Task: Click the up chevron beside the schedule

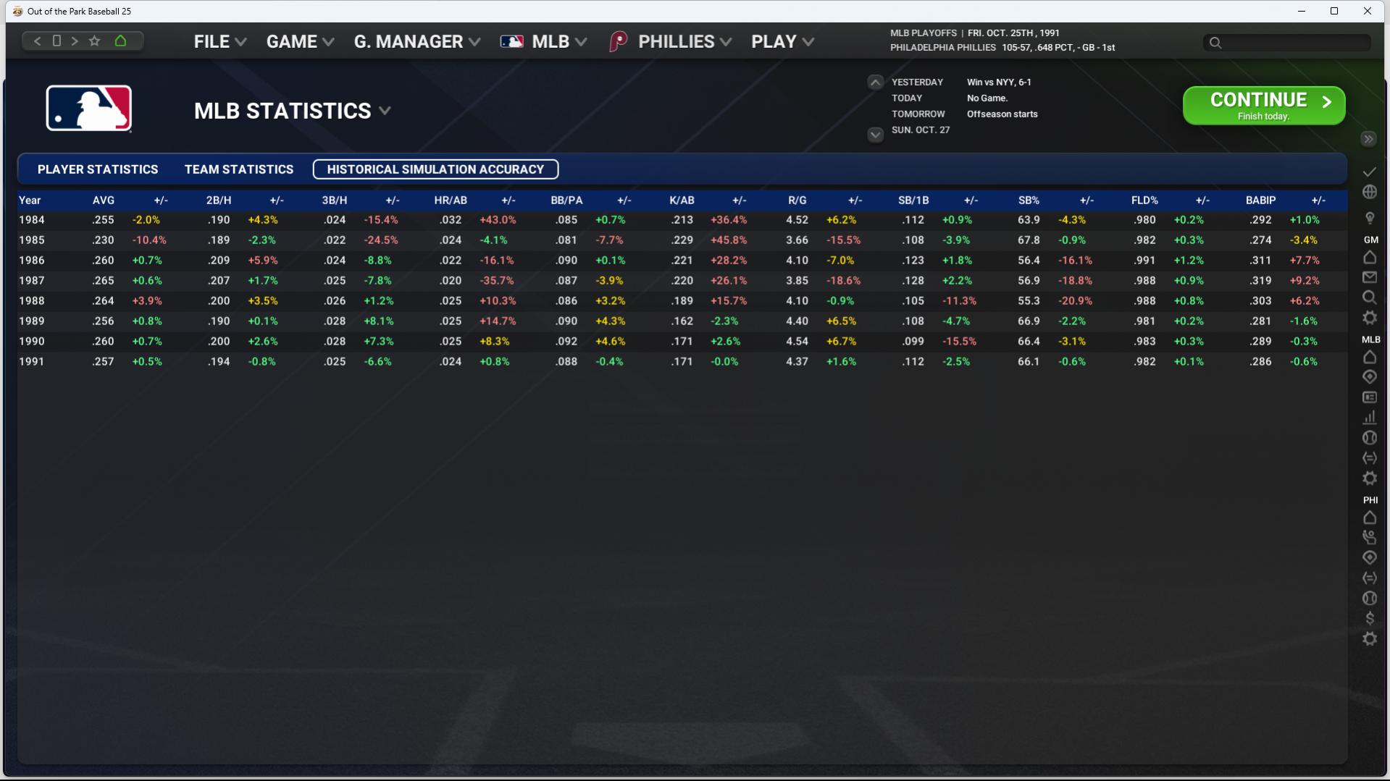Action: (x=875, y=83)
